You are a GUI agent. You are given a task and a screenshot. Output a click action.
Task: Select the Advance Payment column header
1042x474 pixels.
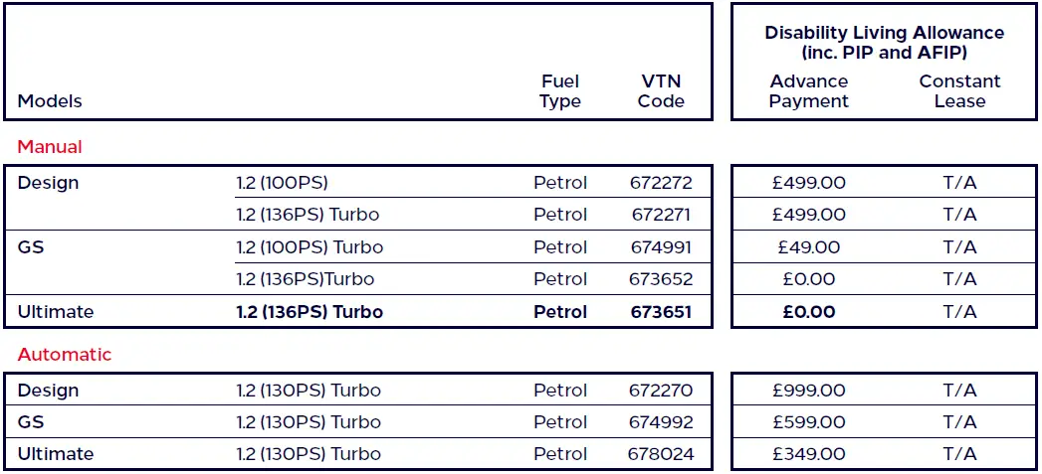[809, 91]
